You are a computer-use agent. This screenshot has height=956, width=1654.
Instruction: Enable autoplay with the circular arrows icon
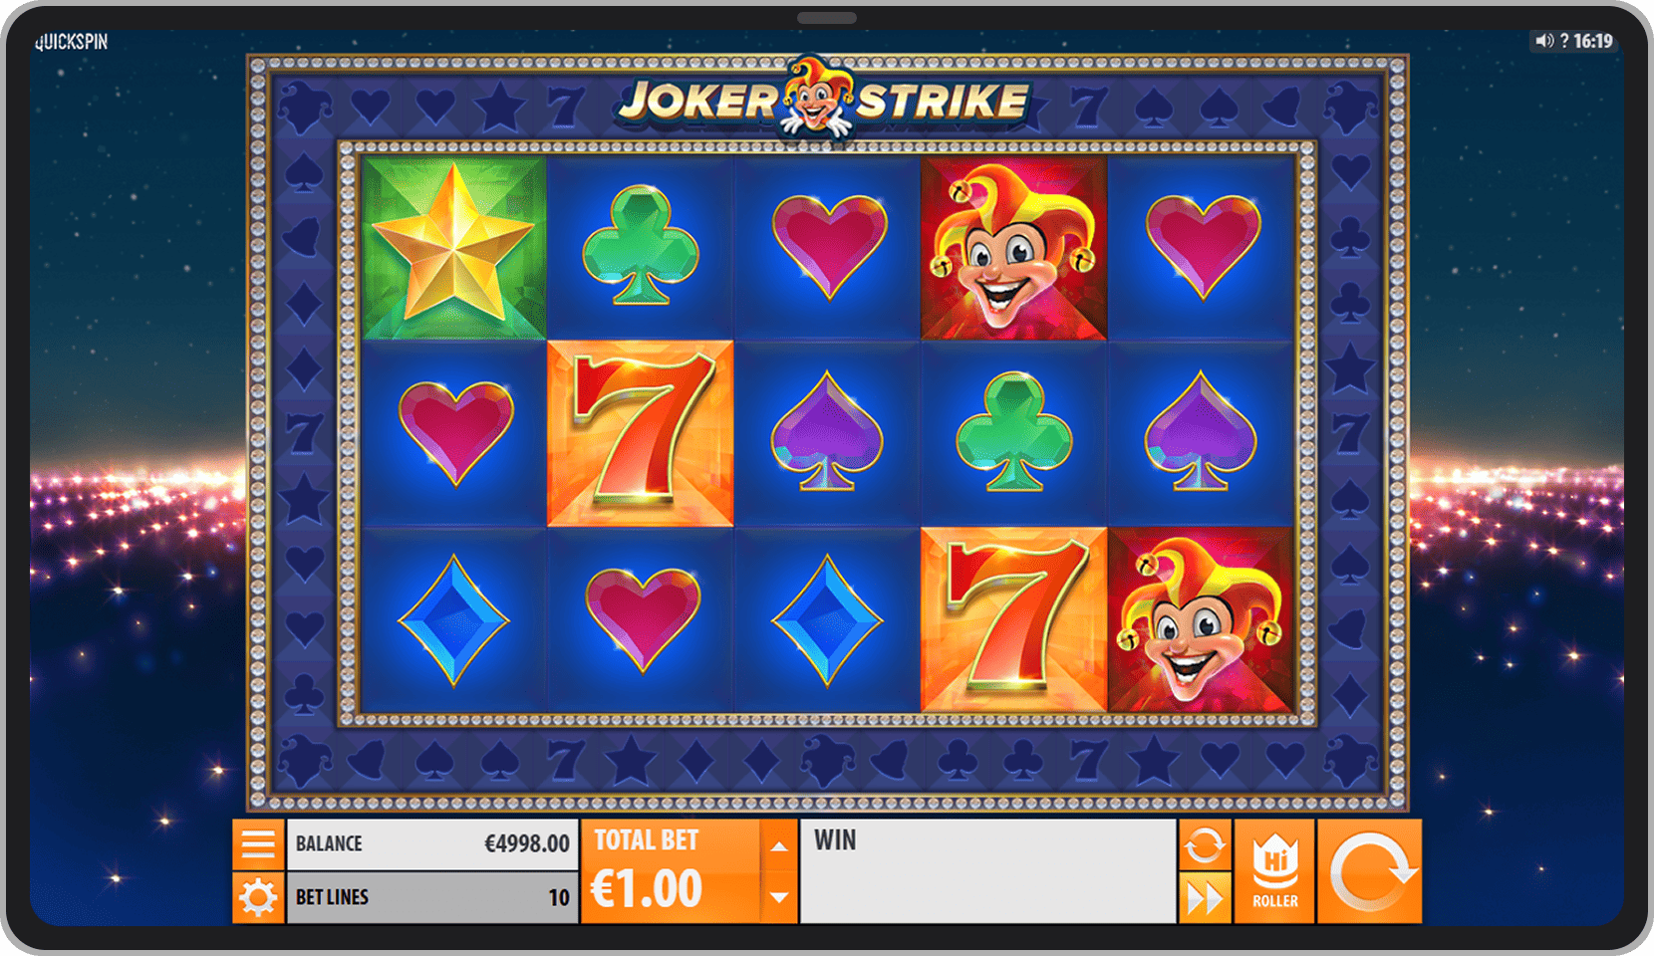click(x=1205, y=845)
